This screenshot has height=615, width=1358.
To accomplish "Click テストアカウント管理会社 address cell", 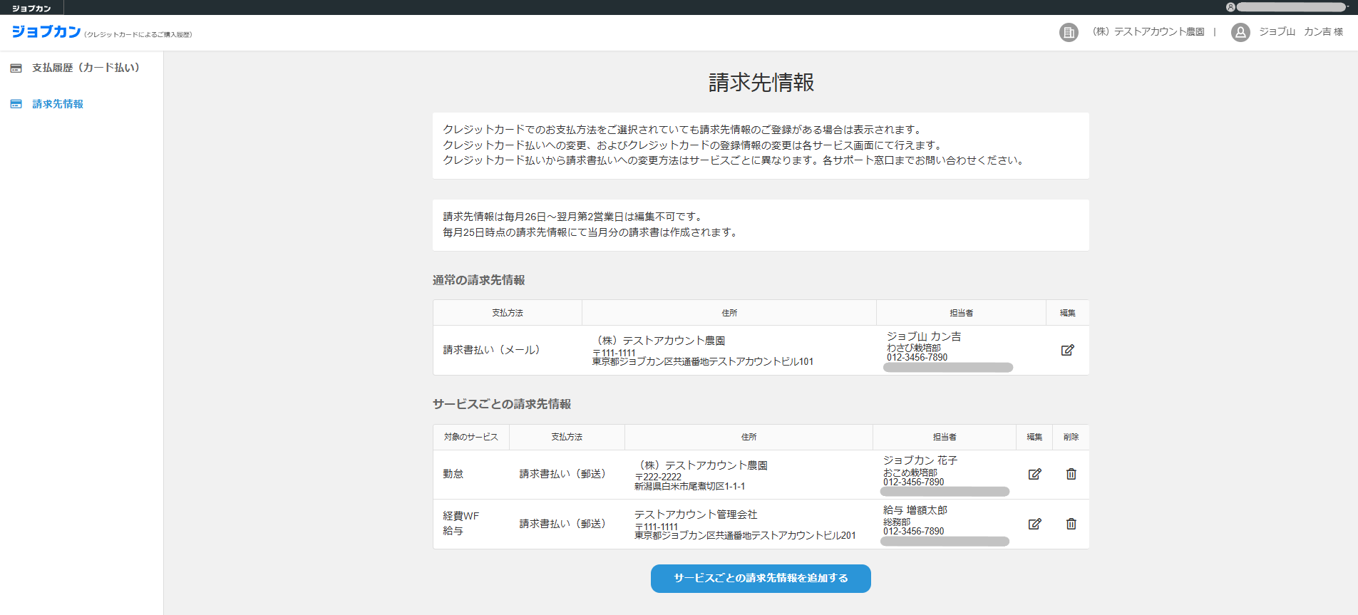I will 744,524.
